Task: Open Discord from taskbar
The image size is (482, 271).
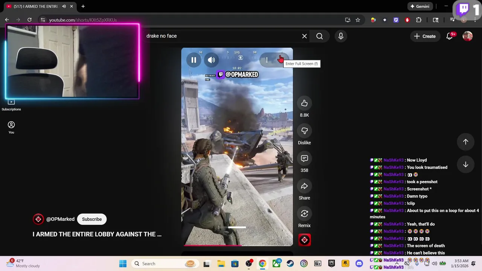Action: coord(359,263)
